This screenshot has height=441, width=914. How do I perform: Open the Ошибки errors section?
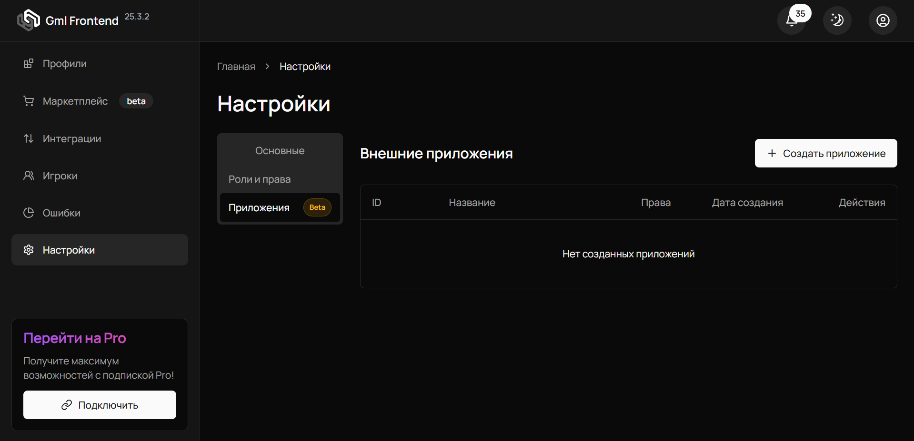click(61, 213)
